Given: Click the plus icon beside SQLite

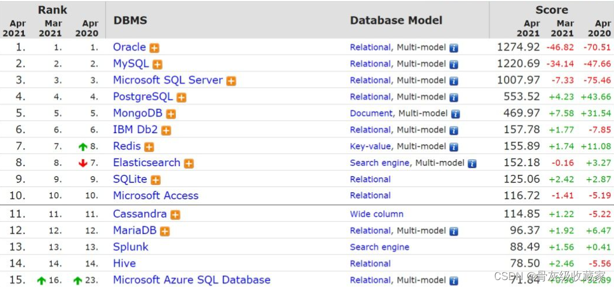Looking at the screenshot, I should [156, 180].
